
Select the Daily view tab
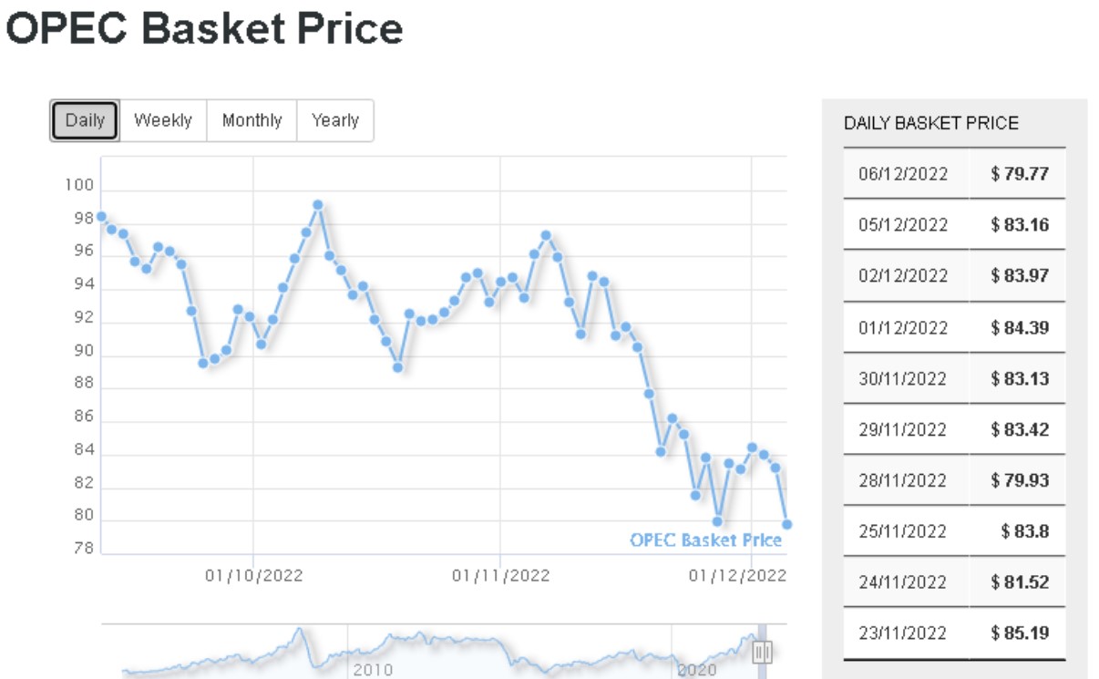85,120
